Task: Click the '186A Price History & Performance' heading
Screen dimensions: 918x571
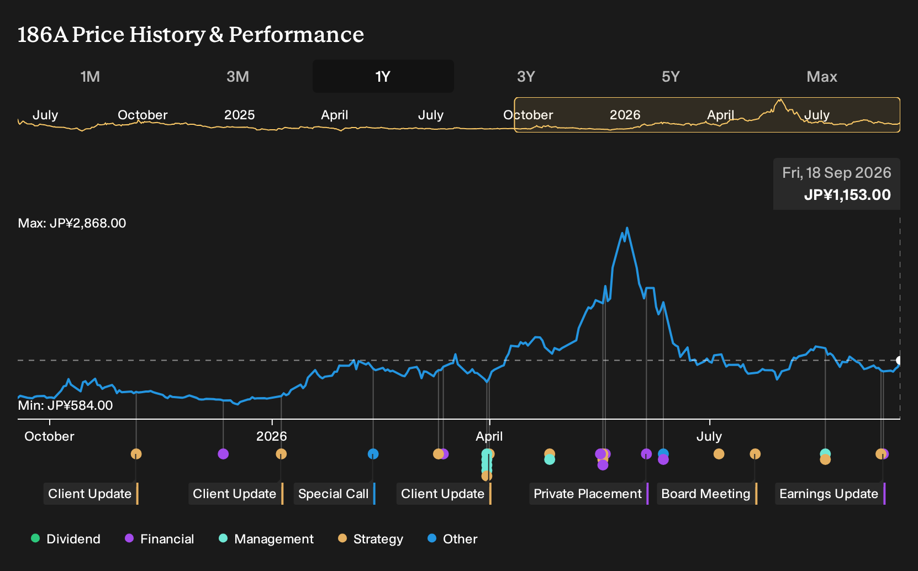Action: coord(191,34)
